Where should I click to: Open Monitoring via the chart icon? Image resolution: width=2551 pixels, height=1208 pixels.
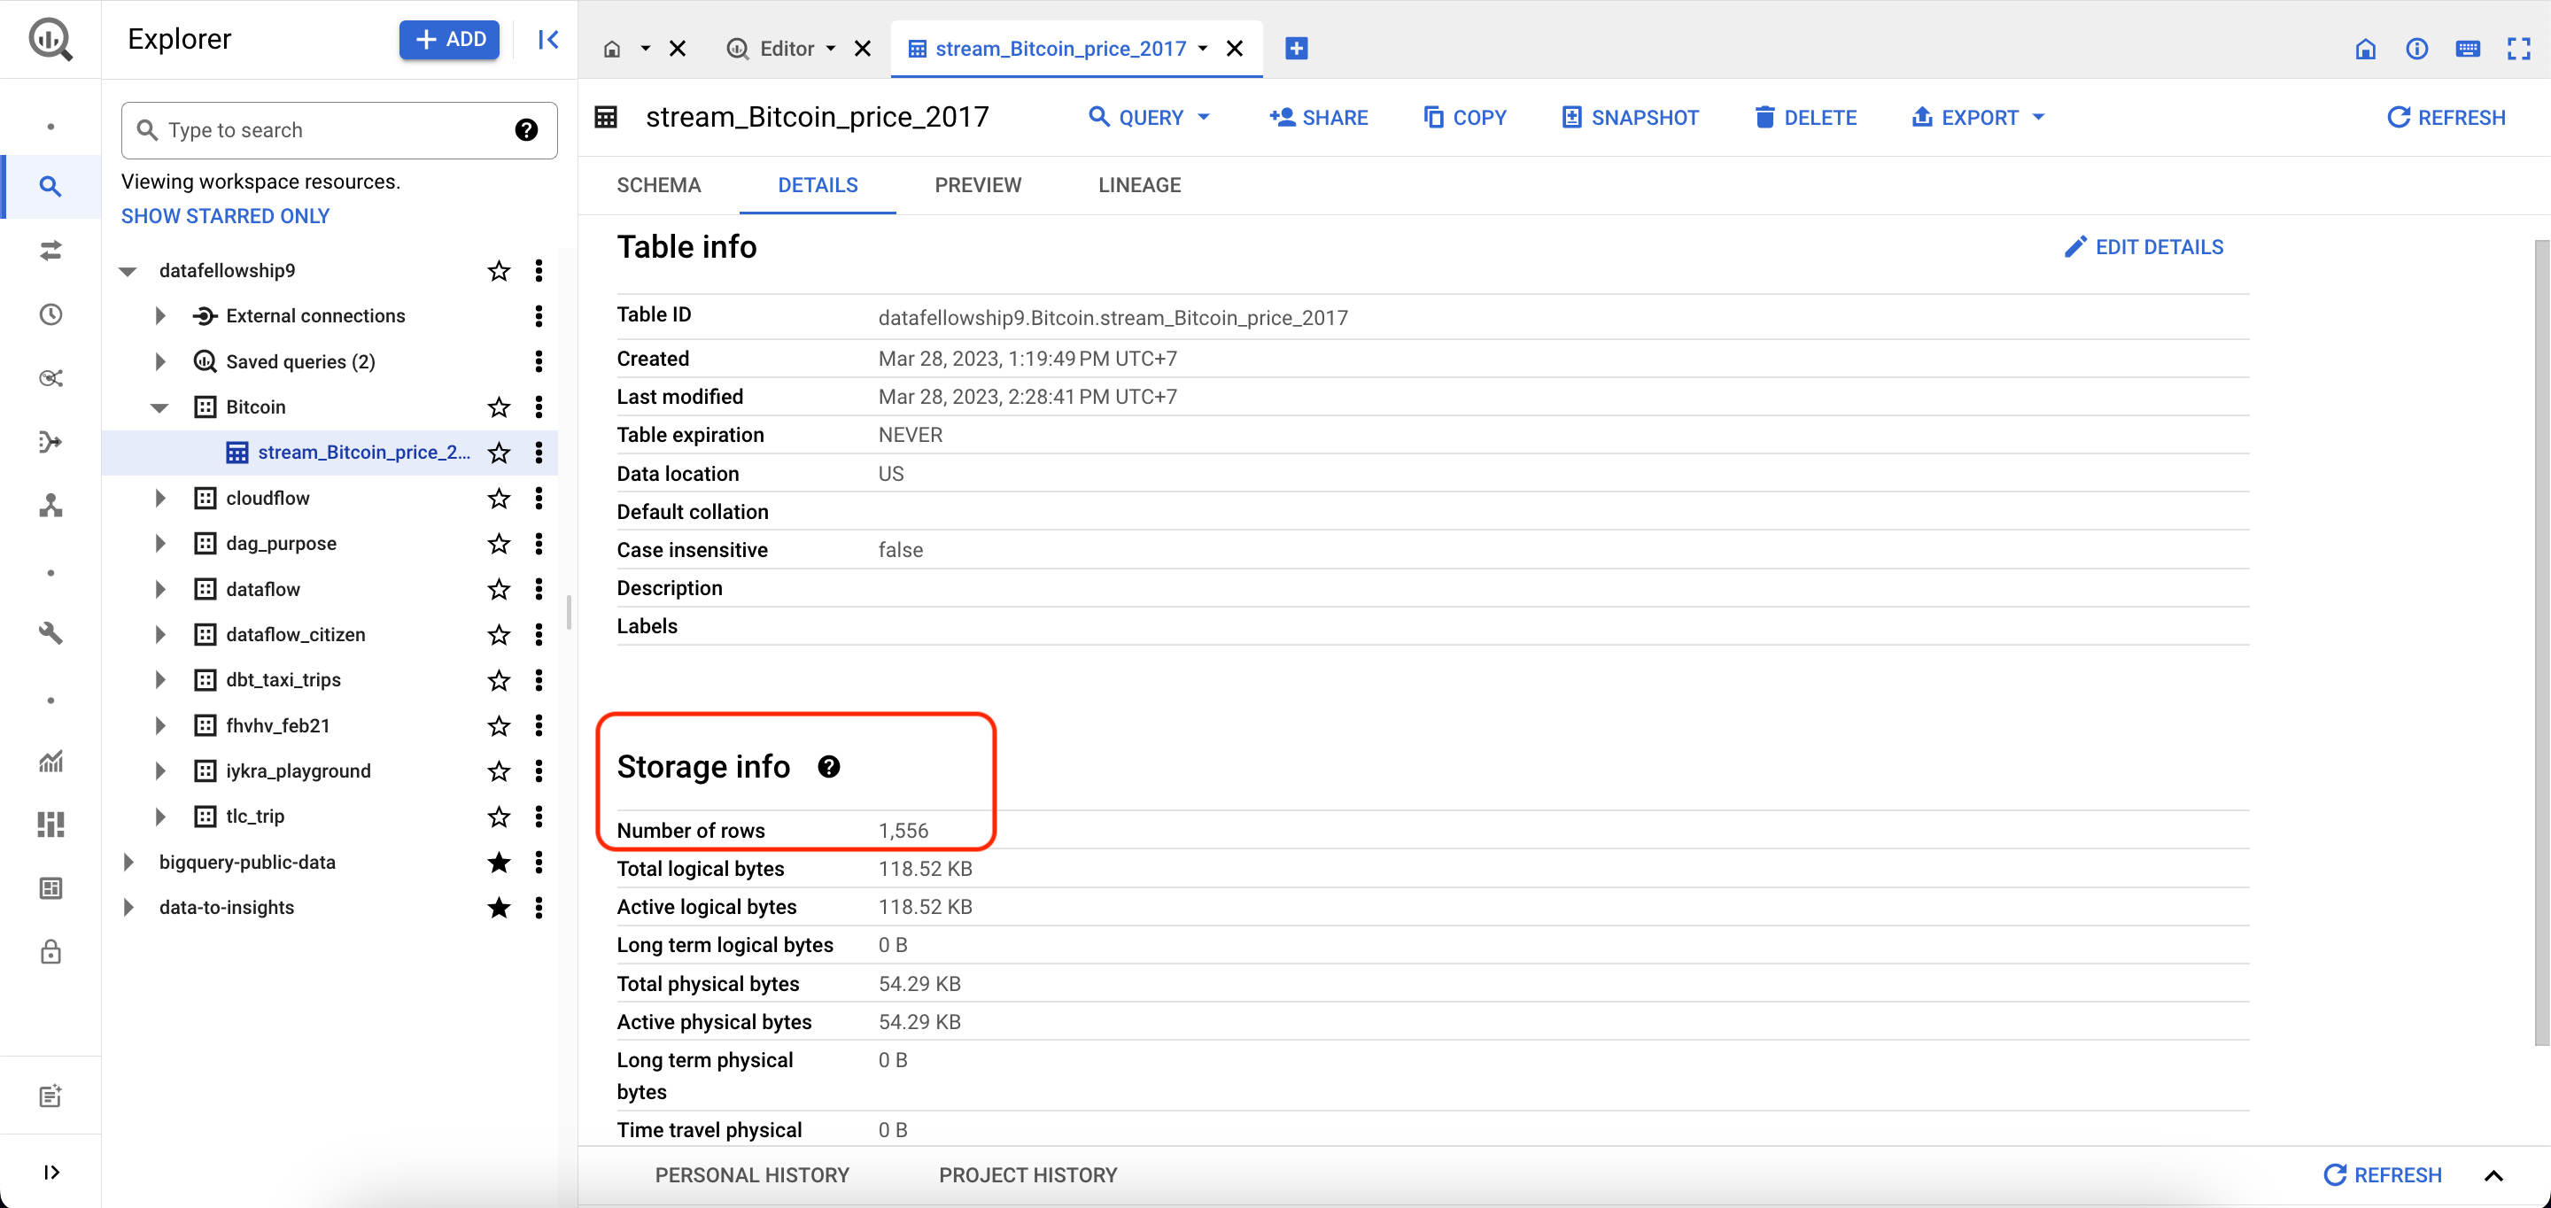tap(50, 762)
